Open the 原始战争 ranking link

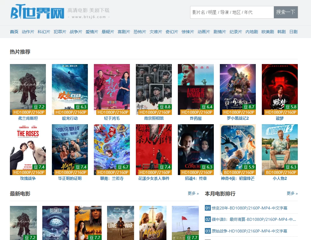pyautogui.click(x=249, y=231)
